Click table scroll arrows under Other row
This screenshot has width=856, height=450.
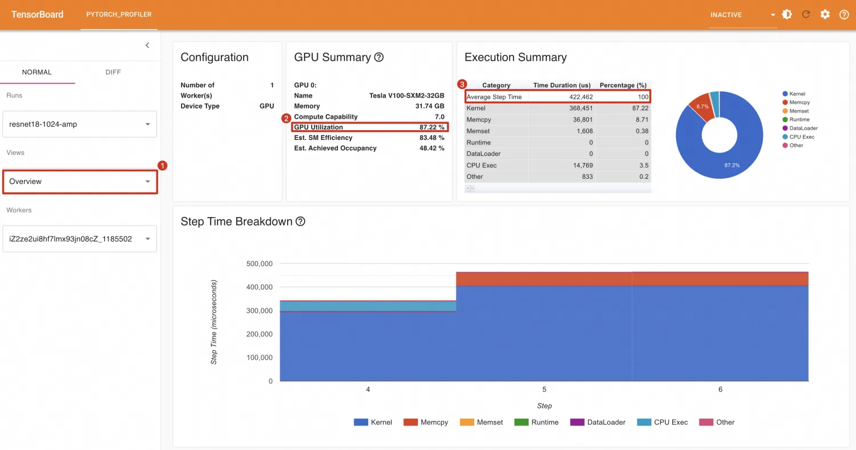pyautogui.click(x=471, y=188)
